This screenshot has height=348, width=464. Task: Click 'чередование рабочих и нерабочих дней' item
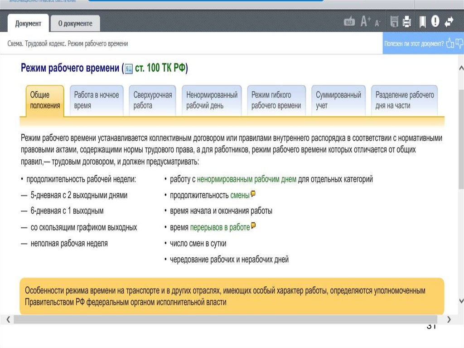pos(229,260)
